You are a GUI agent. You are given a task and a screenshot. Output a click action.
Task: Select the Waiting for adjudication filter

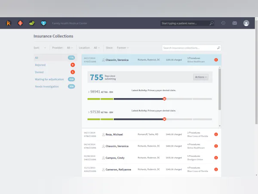pyautogui.click(x=55, y=79)
